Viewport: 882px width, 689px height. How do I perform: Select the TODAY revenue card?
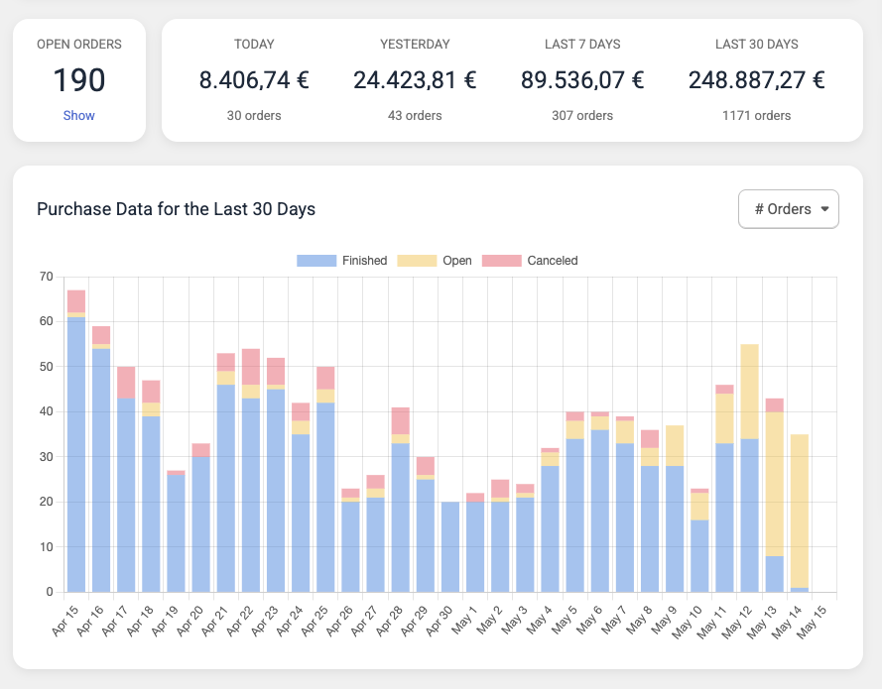(x=254, y=79)
